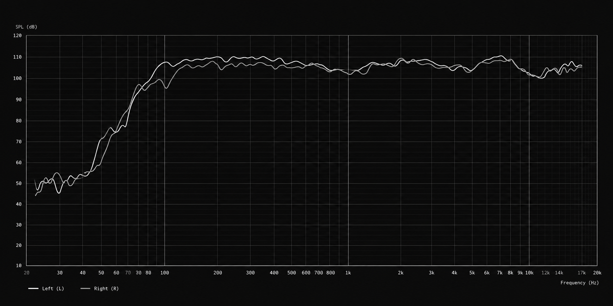This screenshot has width=613, height=306.
Task: Click the 700 frequency tick label
Action: [x=319, y=273]
